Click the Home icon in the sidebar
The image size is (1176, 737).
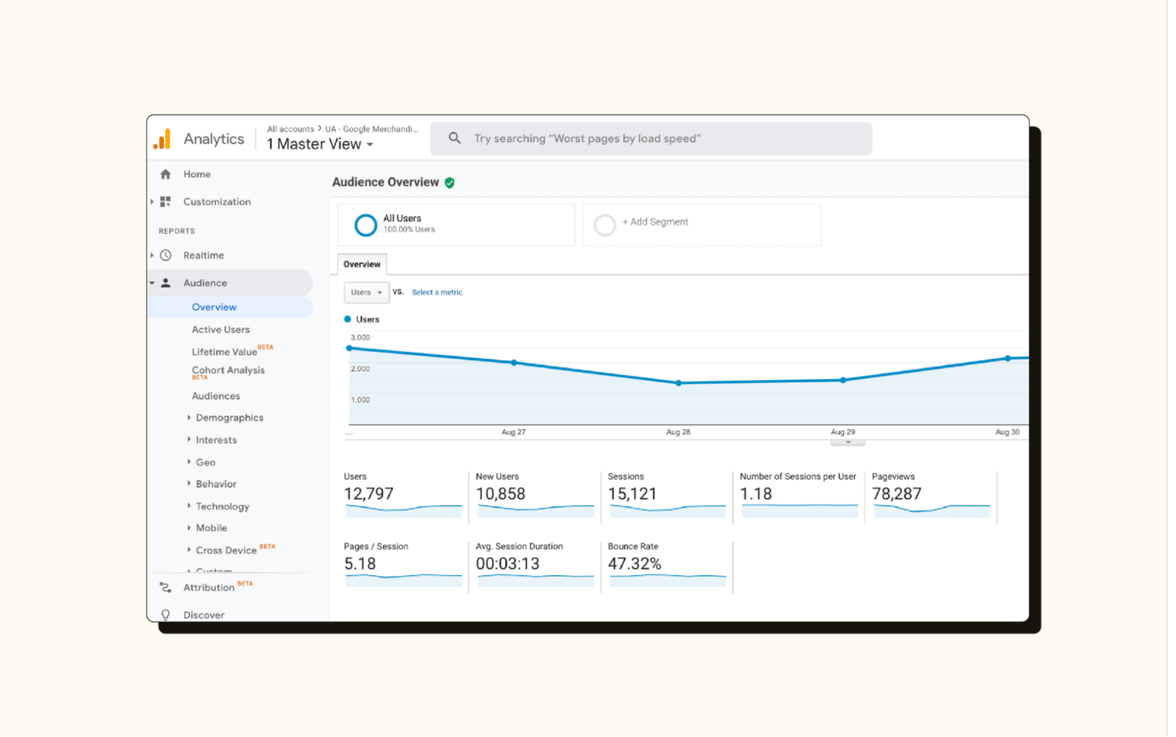(x=166, y=173)
